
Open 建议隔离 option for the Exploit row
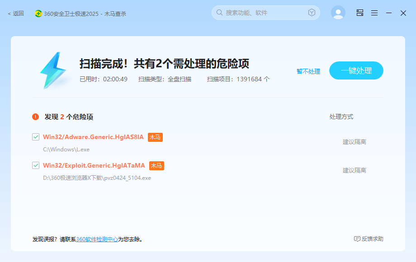(355, 170)
